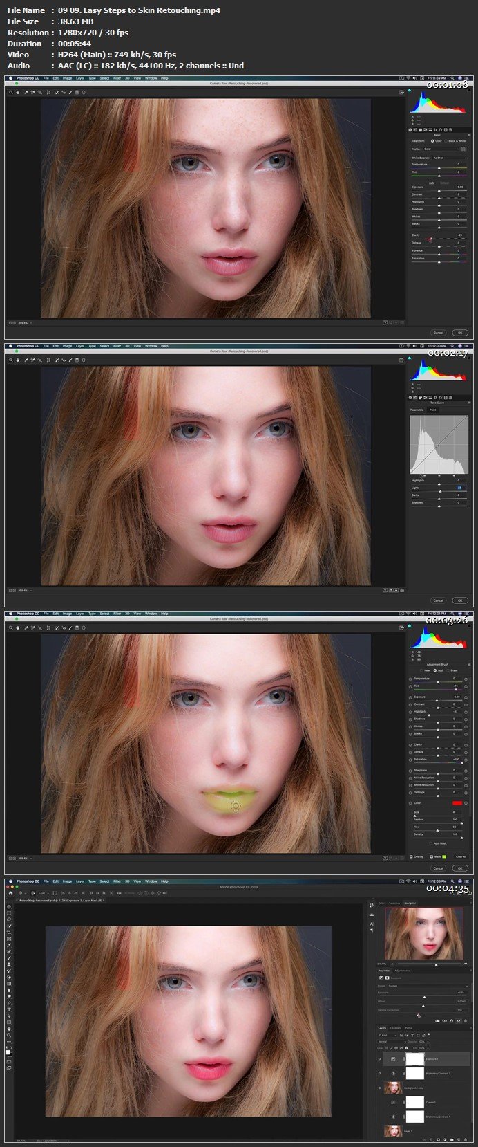Click before/after Y icon in the 00:01:08 frame
478x1147 pixels.
pyautogui.click(x=385, y=322)
